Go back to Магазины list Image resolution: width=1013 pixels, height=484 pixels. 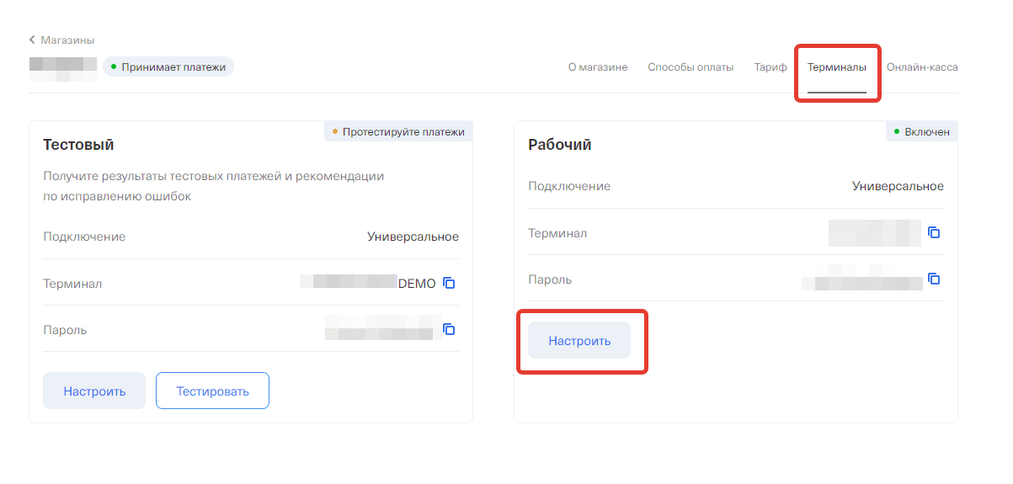(61, 40)
